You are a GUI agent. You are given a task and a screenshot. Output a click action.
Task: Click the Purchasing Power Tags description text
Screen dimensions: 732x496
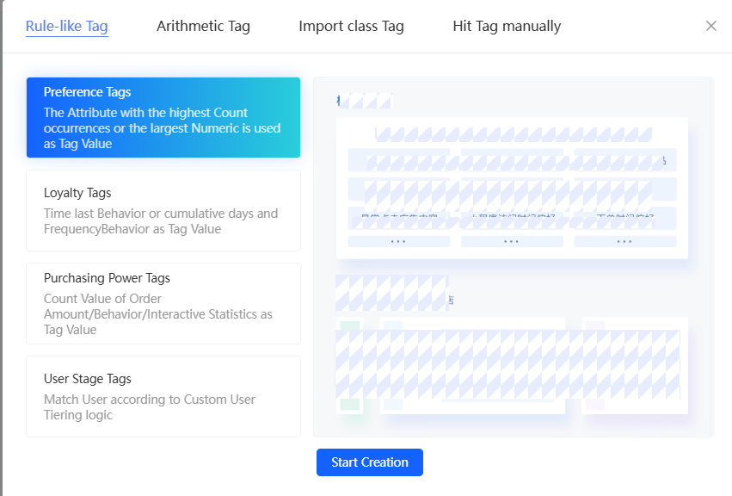[x=158, y=314]
